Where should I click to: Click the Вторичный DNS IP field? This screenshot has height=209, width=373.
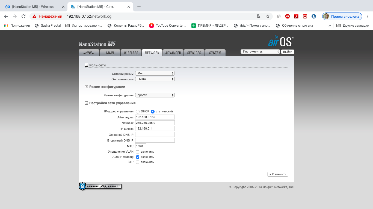point(155,140)
